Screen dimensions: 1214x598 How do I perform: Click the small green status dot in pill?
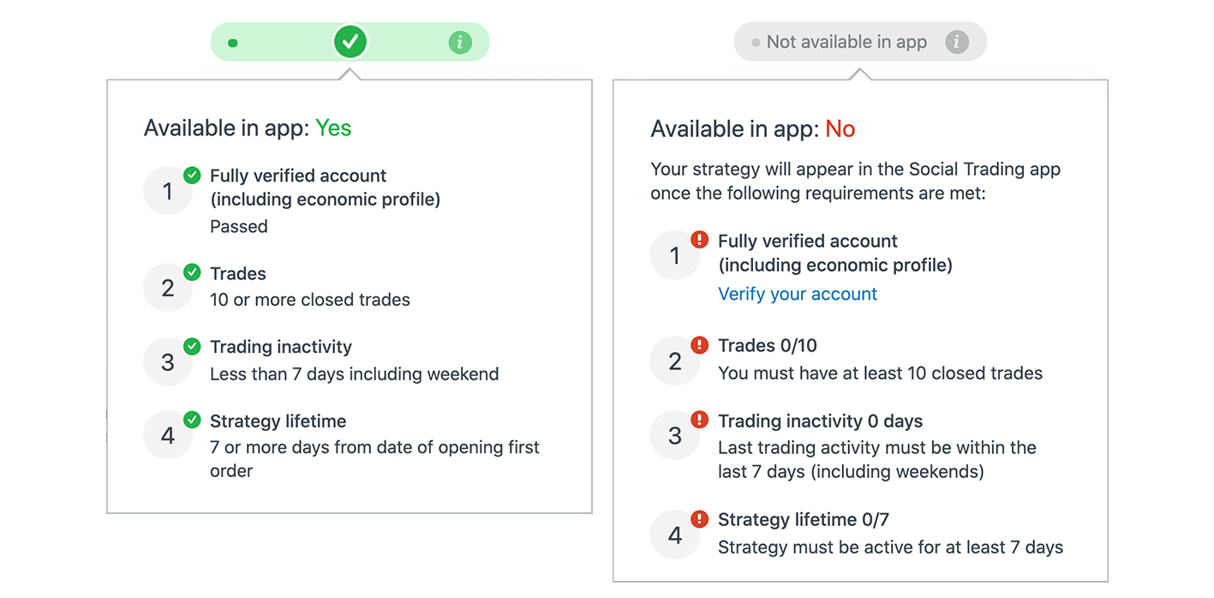(x=233, y=43)
